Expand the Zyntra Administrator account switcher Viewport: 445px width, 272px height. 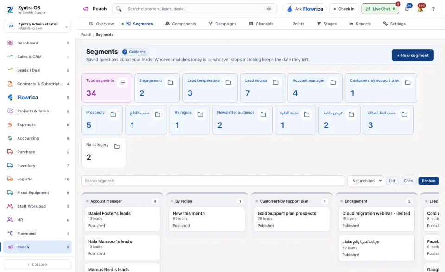coord(38,26)
